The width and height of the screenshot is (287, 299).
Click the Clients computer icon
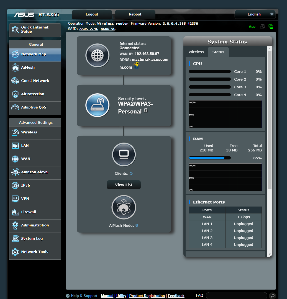click(124, 154)
